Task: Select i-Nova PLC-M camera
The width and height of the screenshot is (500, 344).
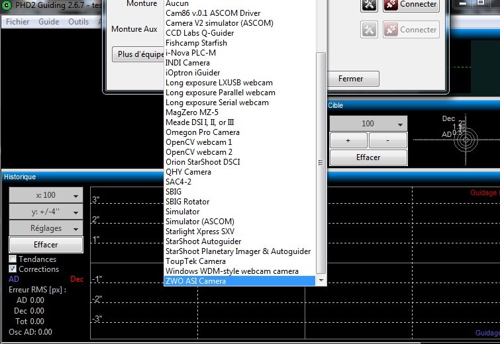Action: [240, 52]
